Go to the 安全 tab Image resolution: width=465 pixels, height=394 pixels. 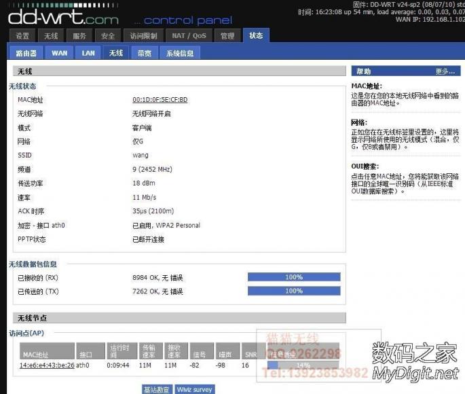click(x=108, y=36)
